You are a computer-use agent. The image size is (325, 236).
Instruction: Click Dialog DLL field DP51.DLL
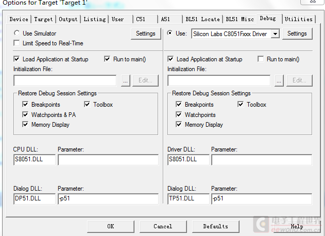(35, 199)
